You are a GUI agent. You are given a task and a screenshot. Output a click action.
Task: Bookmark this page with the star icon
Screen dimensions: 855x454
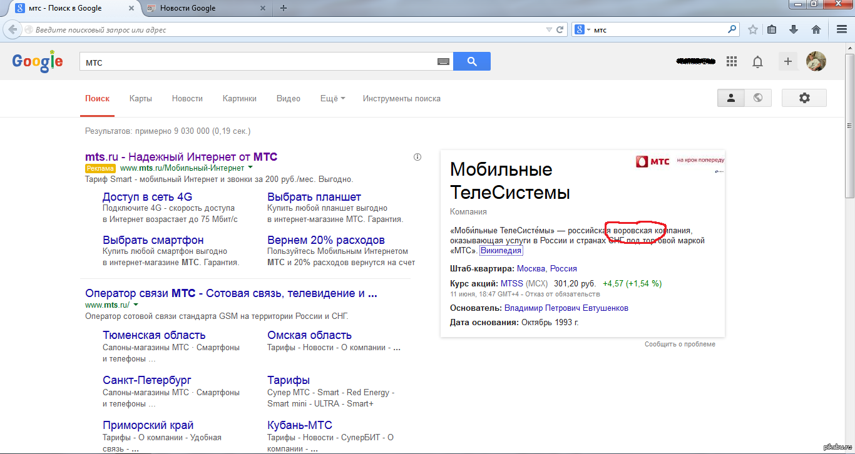(x=753, y=29)
